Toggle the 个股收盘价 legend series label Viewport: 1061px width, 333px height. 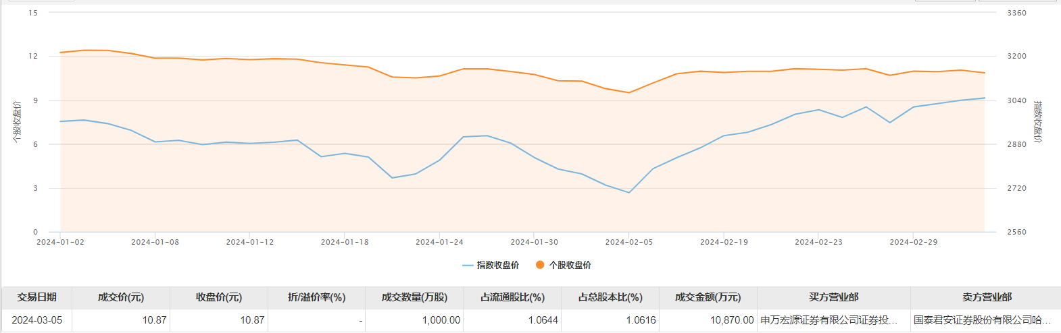click(570, 265)
